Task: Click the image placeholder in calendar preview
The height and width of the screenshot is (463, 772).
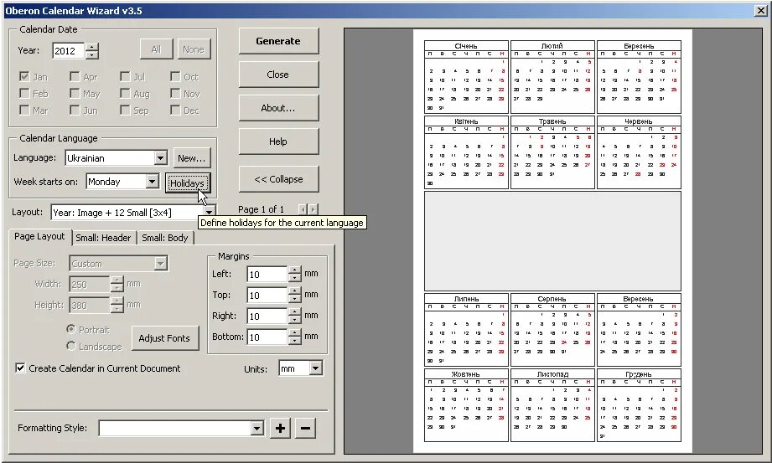Action: [552, 241]
